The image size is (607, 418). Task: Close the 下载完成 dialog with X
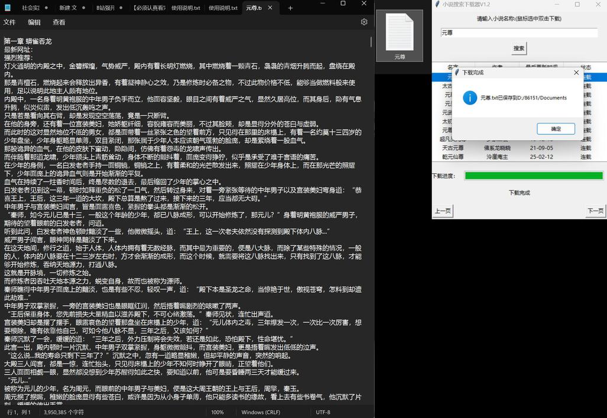click(x=576, y=72)
